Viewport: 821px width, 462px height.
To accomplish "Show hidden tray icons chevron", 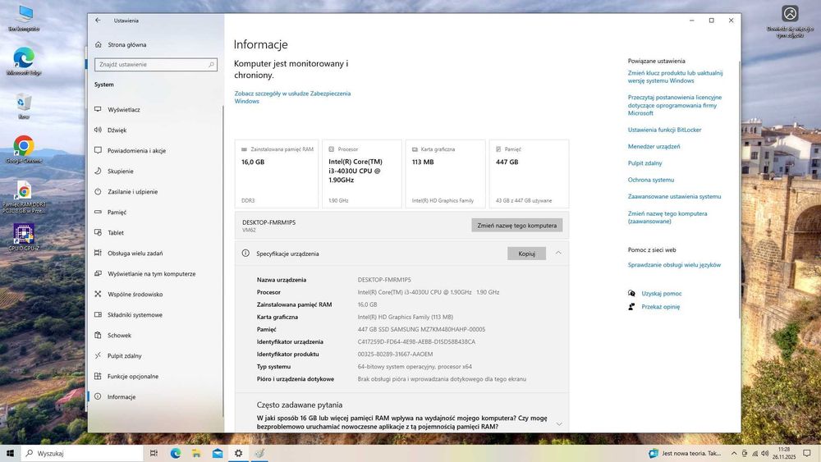I will pos(734,454).
